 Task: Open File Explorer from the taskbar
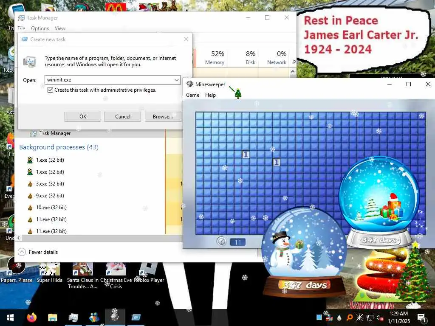[x=52, y=318]
